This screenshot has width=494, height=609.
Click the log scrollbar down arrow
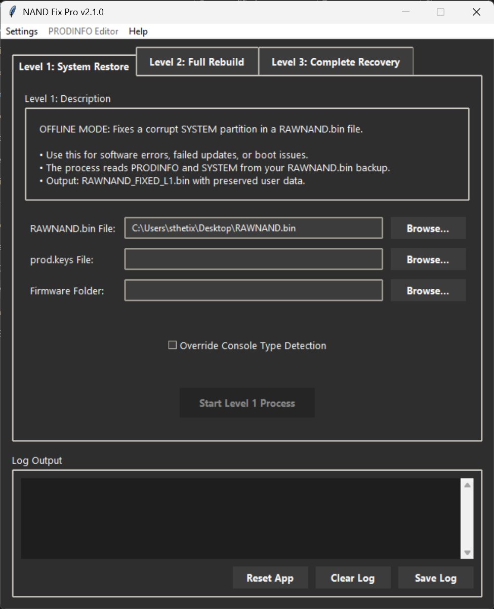click(x=467, y=553)
